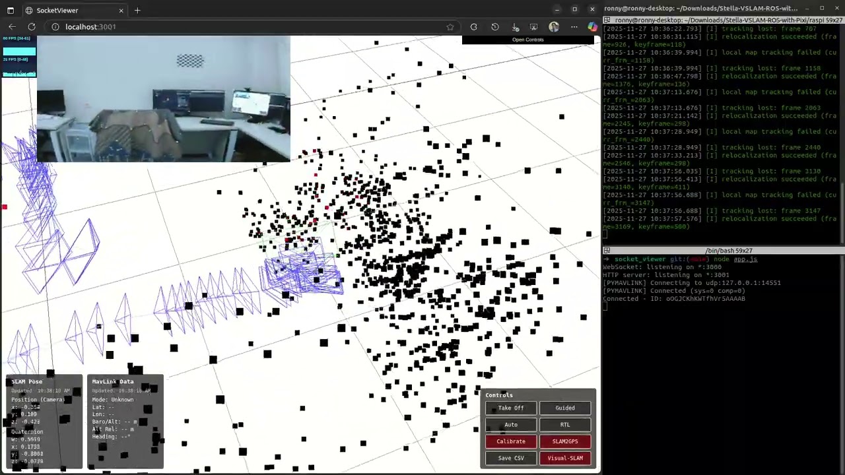This screenshot has width=845, height=475.
Task: Open browser downloads icon
Action: [x=515, y=27]
